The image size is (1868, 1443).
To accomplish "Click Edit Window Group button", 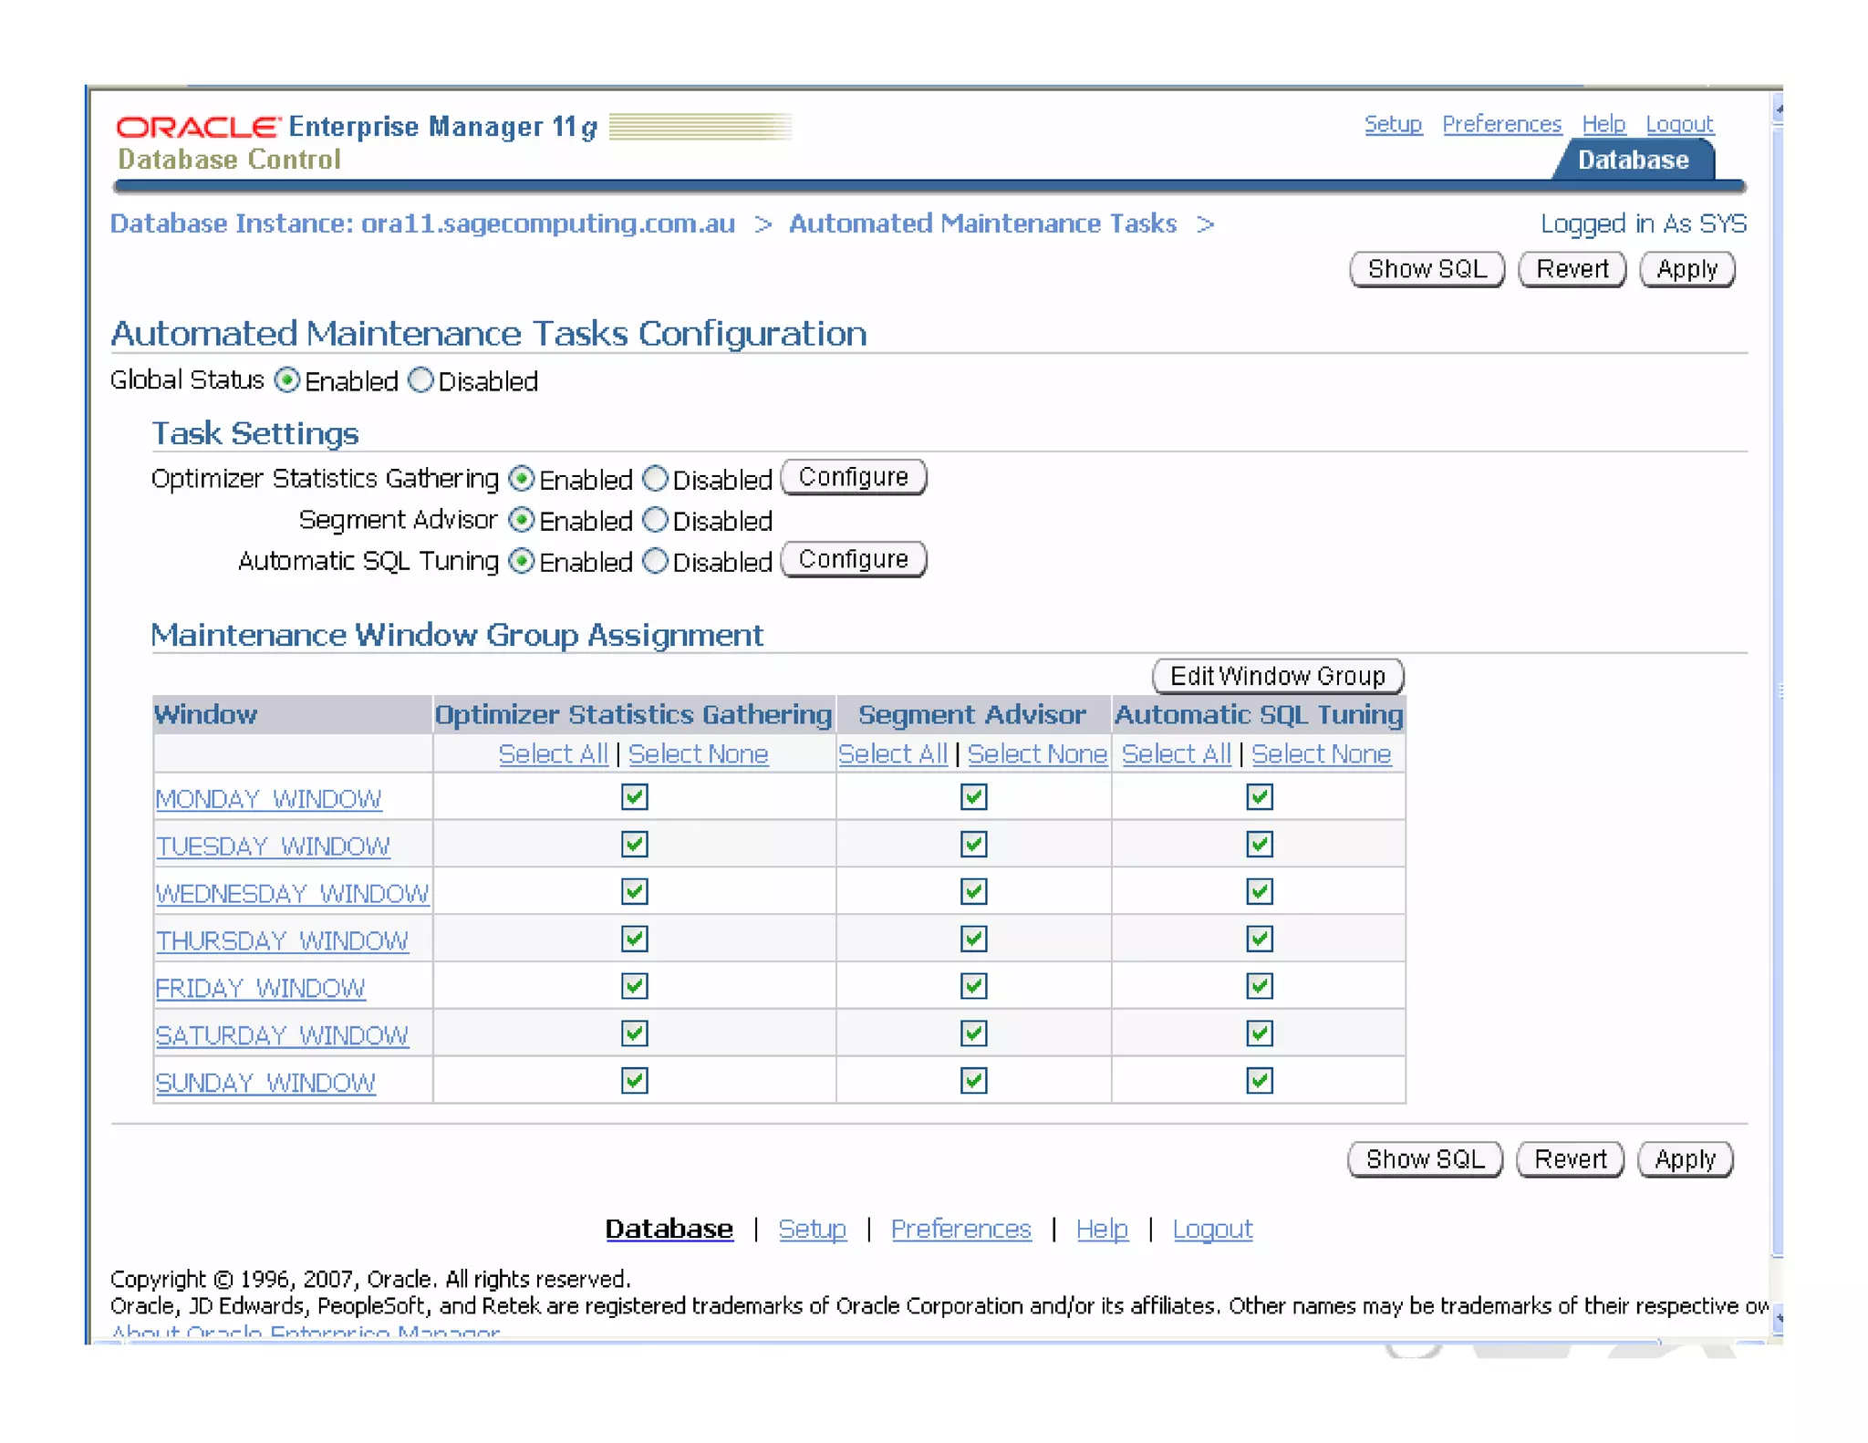I will [1277, 676].
